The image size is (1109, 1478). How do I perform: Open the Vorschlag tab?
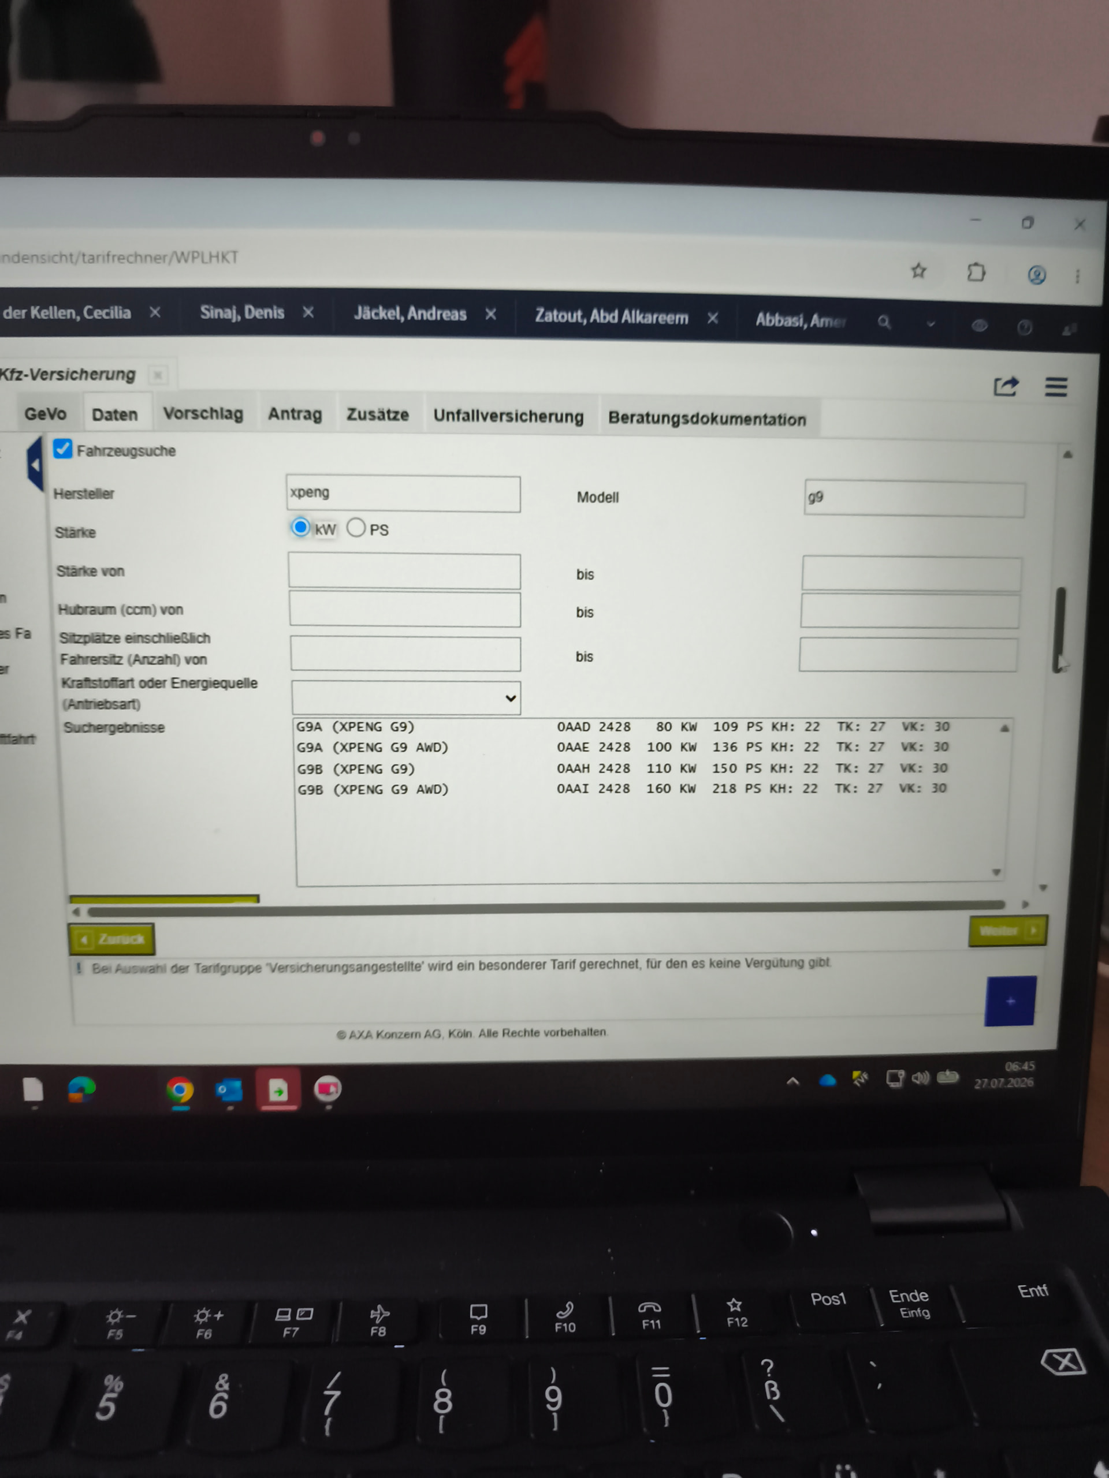[203, 413]
